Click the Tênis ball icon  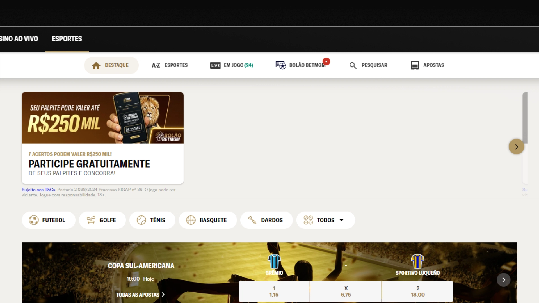click(141, 220)
